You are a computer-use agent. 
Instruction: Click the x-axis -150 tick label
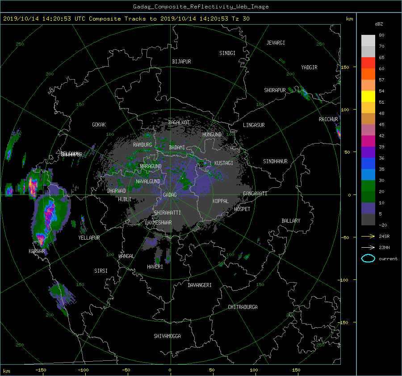pyautogui.click(x=41, y=370)
